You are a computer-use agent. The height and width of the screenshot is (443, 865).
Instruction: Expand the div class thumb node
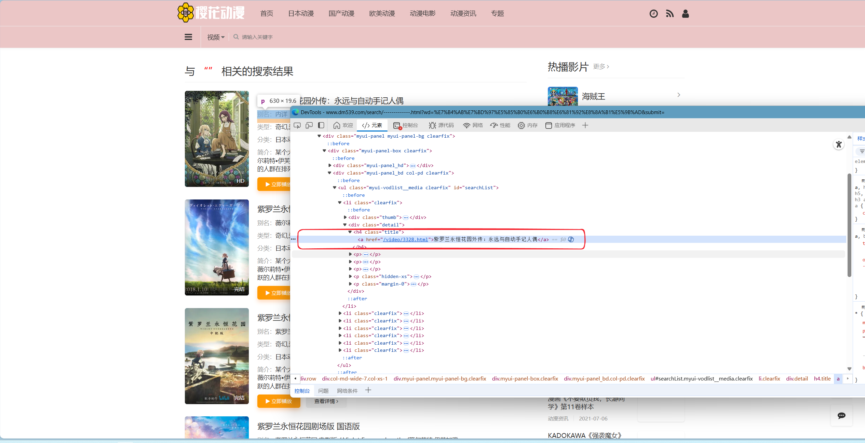coord(345,217)
